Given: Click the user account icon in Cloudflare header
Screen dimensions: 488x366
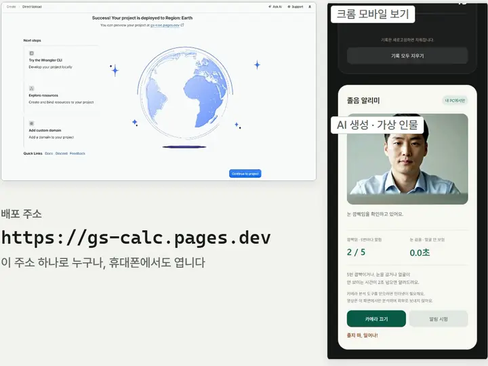Looking at the screenshot, I should (310, 7).
